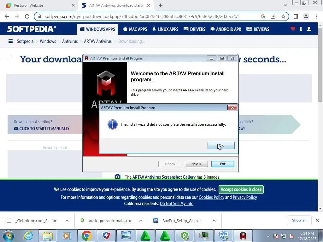This screenshot has width=323, height=242.
Task: Accept cookies and close the banner
Action: pos(241,189)
